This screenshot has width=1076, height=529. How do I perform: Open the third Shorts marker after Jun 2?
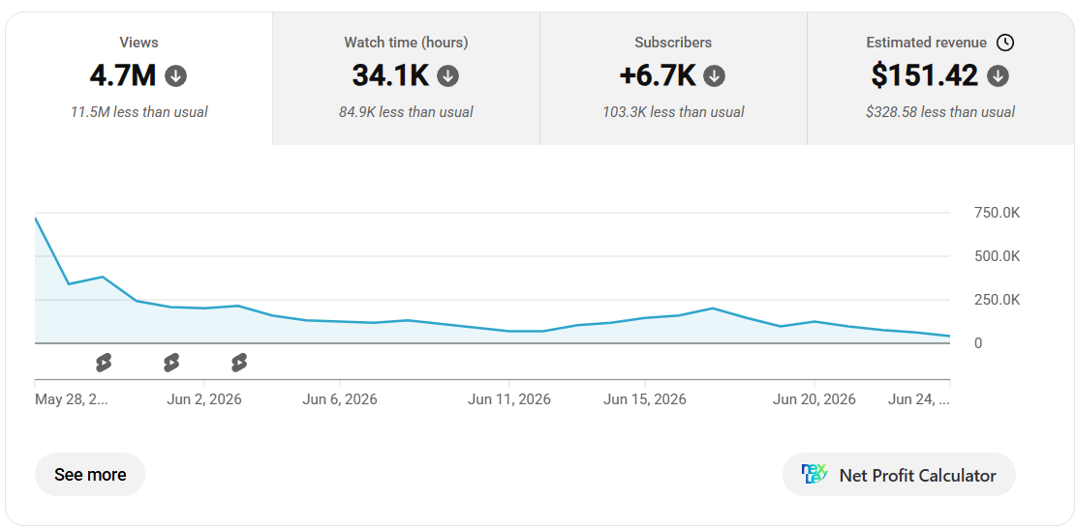pos(239,363)
